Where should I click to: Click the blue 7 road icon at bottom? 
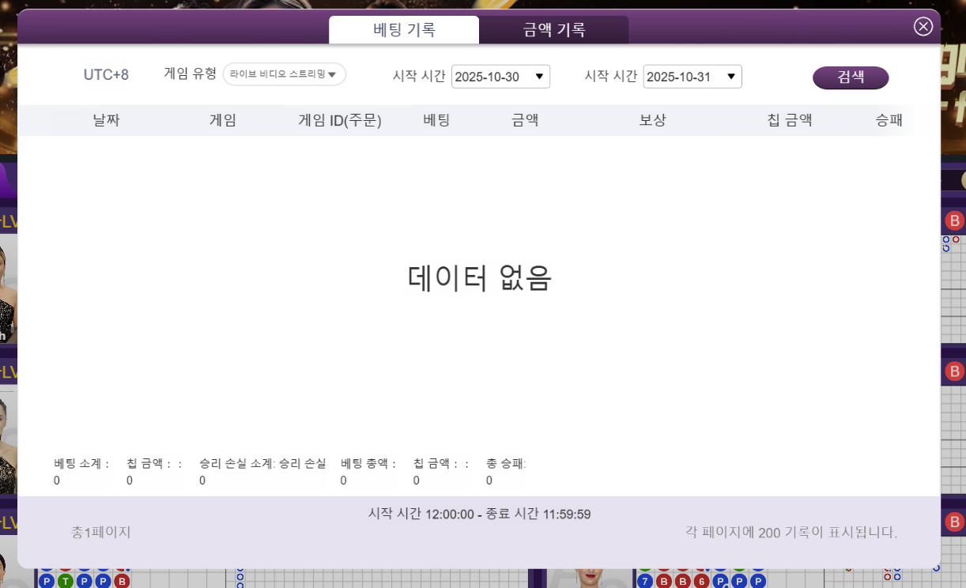click(645, 582)
